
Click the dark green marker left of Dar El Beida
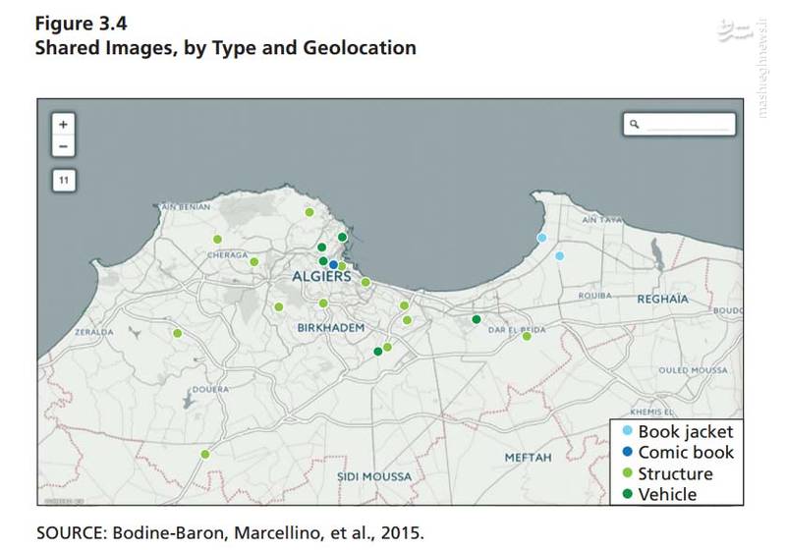coord(477,319)
